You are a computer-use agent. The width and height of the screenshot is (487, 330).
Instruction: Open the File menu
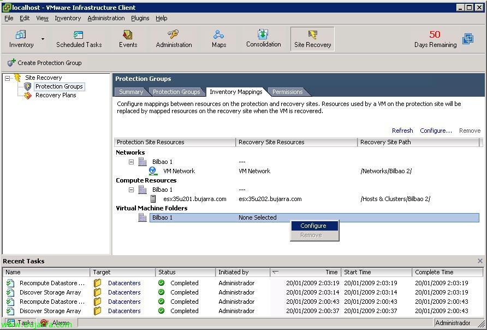pyautogui.click(x=9, y=18)
